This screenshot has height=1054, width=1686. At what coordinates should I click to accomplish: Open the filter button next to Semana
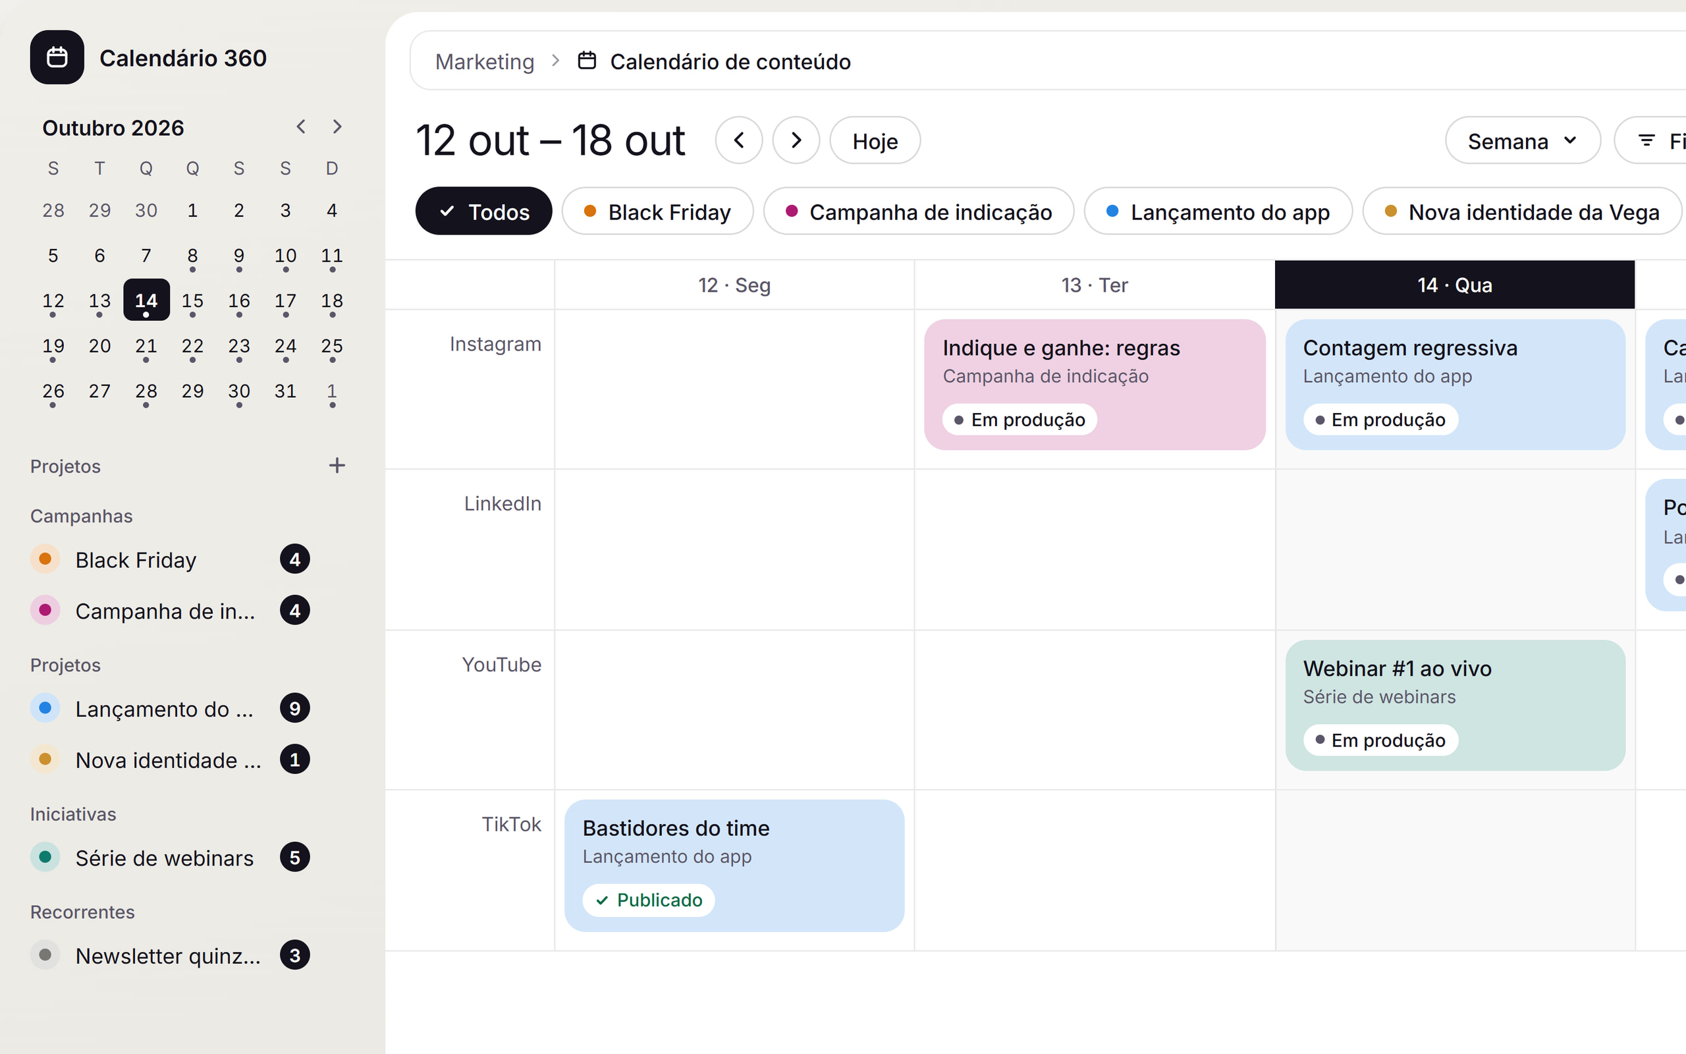tap(1651, 141)
